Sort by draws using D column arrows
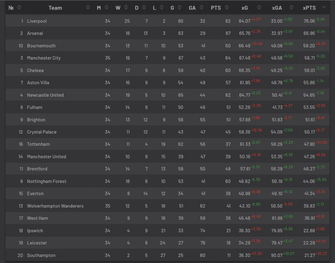This screenshot has height=263, width=335. tap(144, 8)
